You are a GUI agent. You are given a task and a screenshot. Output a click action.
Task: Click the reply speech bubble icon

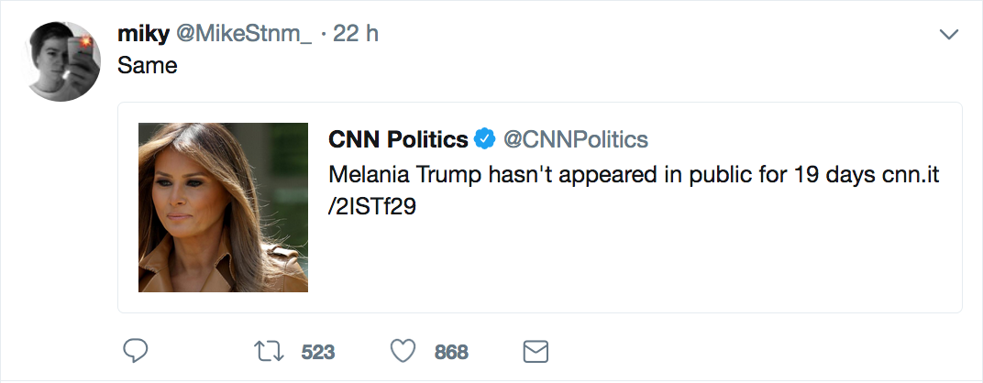click(135, 351)
